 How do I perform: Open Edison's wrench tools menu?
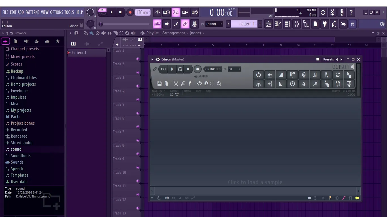183,84
